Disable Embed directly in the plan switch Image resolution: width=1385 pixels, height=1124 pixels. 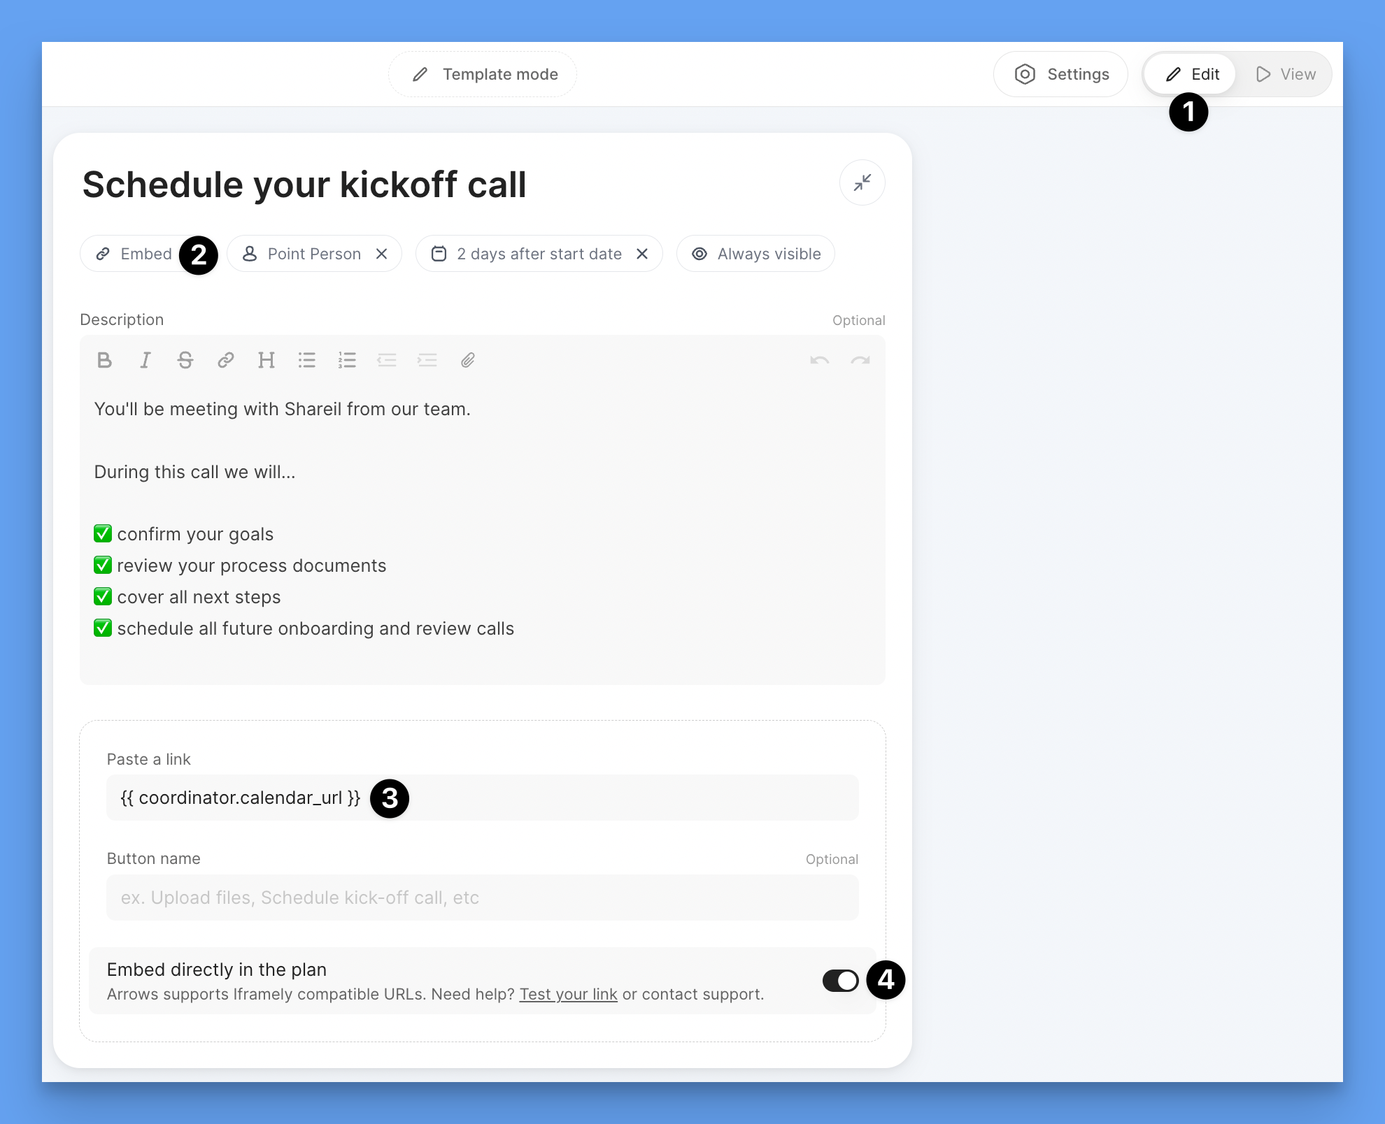(840, 981)
